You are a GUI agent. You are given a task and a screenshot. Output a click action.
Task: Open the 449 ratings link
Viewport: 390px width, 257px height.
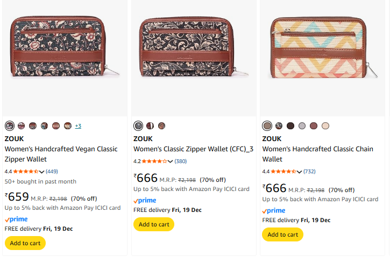click(52, 172)
